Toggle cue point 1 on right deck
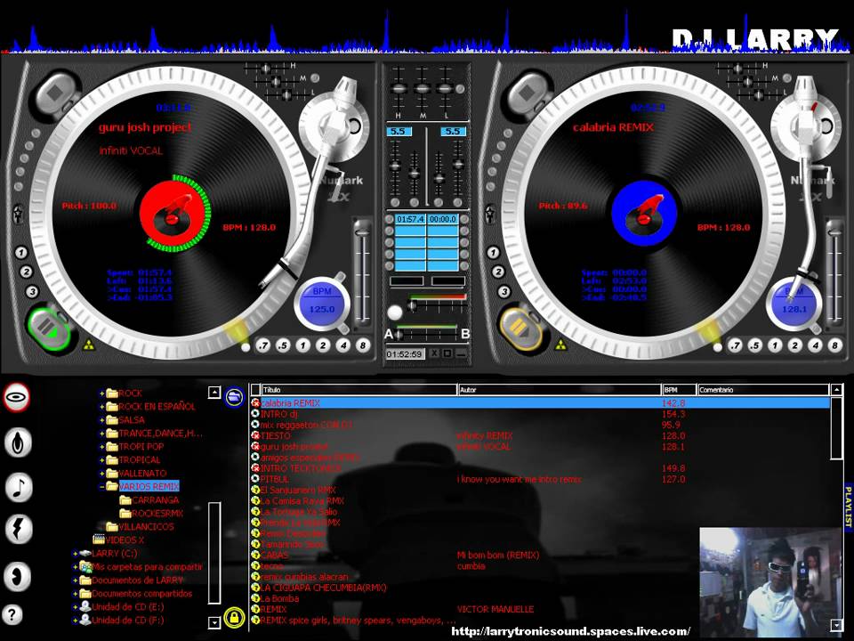The image size is (854, 641). point(494,252)
